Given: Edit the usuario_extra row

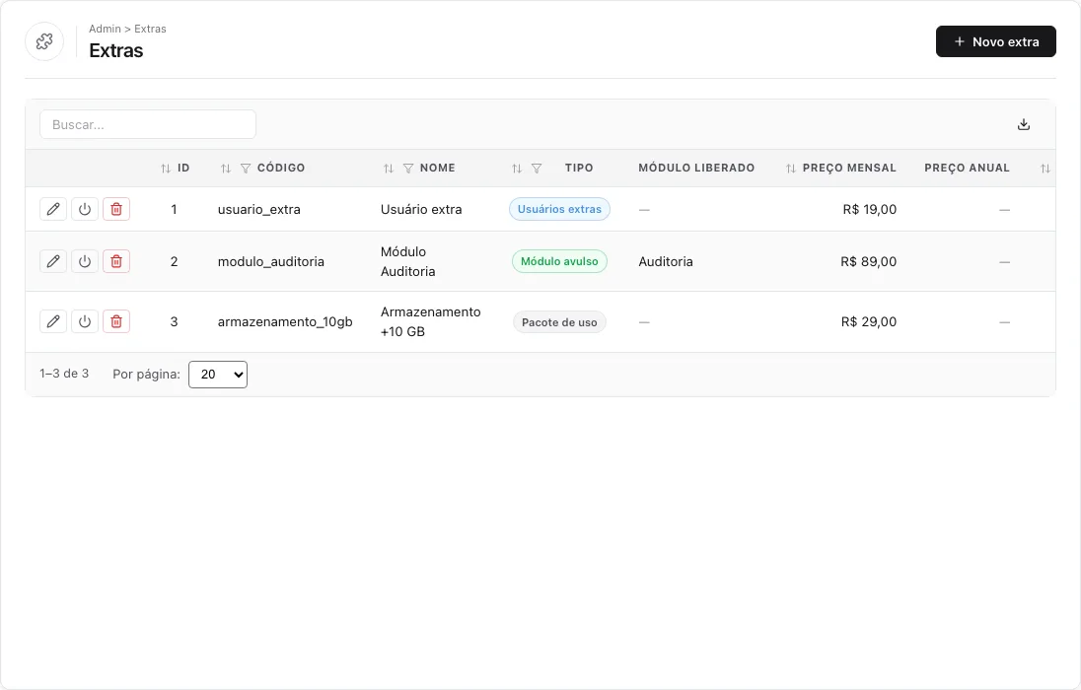Looking at the screenshot, I should (x=53, y=209).
